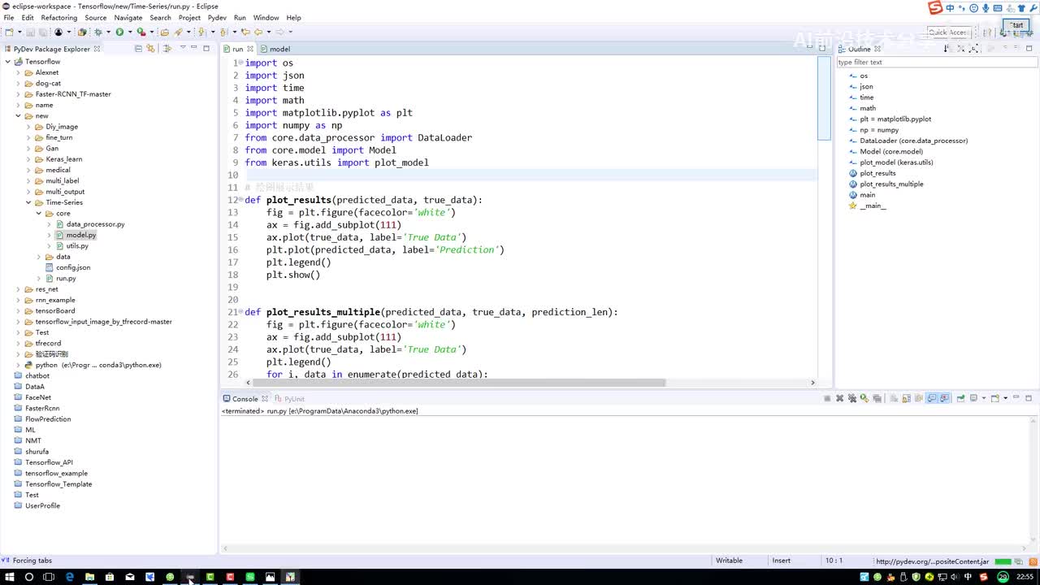1040x585 pixels.
Task: Collapse the core folder
Action: pyautogui.click(x=39, y=214)
